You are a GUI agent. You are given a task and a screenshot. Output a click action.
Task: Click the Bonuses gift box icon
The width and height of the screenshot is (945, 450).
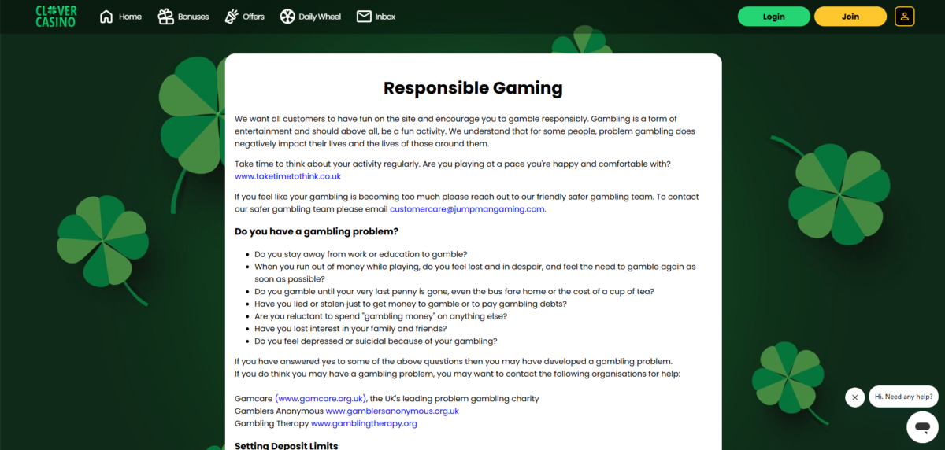(165, 17)
